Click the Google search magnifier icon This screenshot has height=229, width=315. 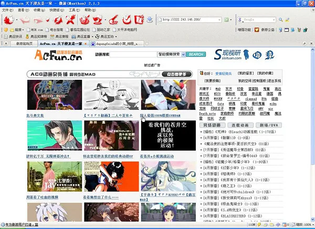(281, 20)
